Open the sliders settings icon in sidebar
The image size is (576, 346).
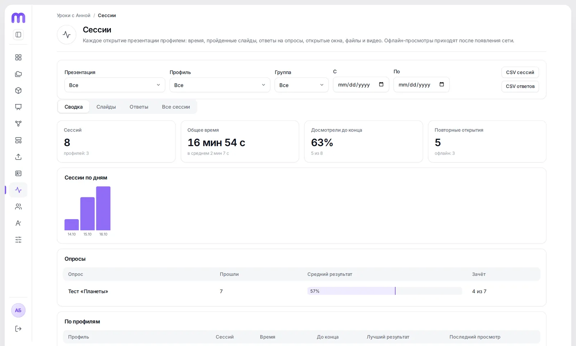point(18,240)
